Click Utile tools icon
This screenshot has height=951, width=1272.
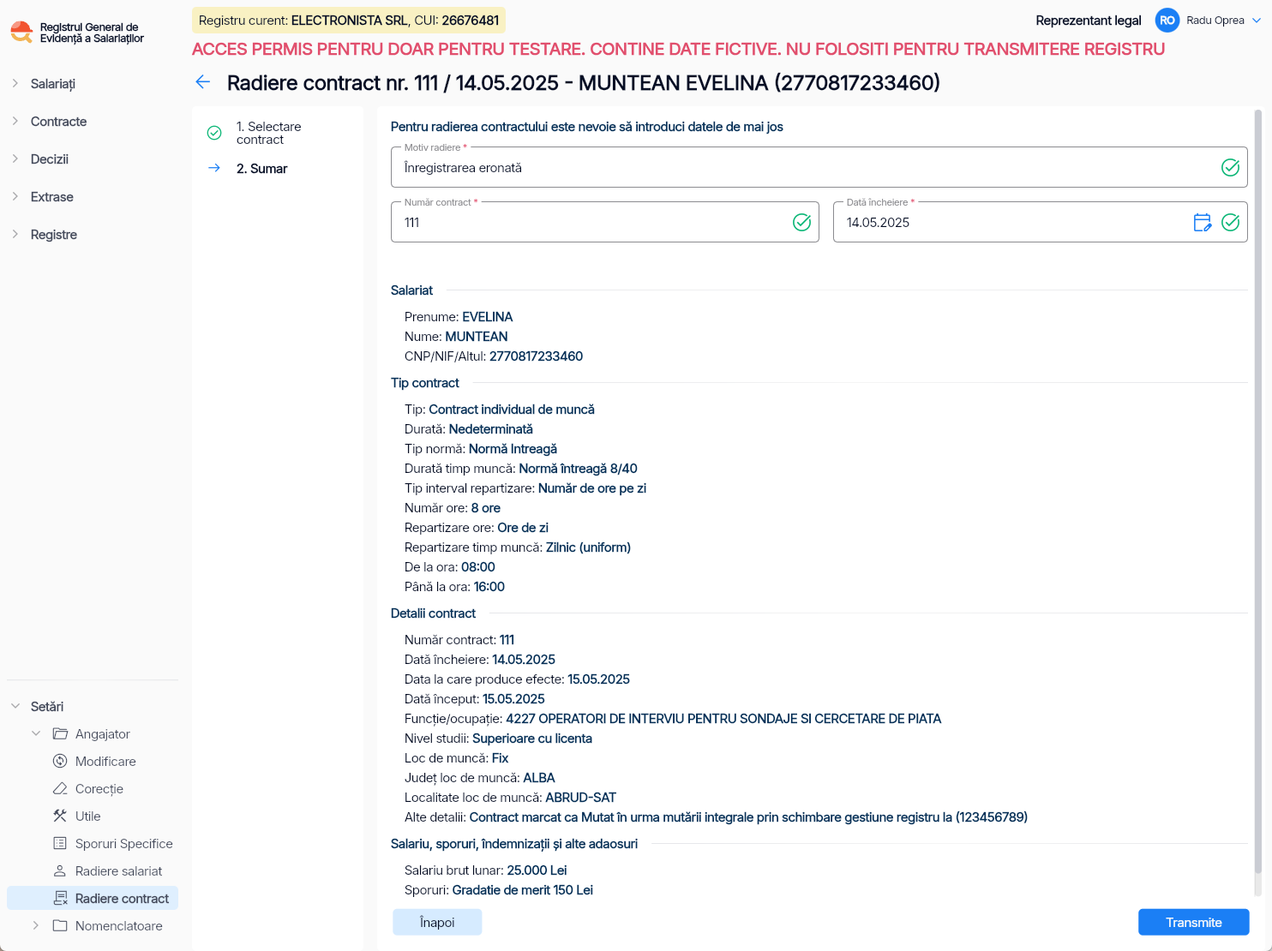(60, 816)
